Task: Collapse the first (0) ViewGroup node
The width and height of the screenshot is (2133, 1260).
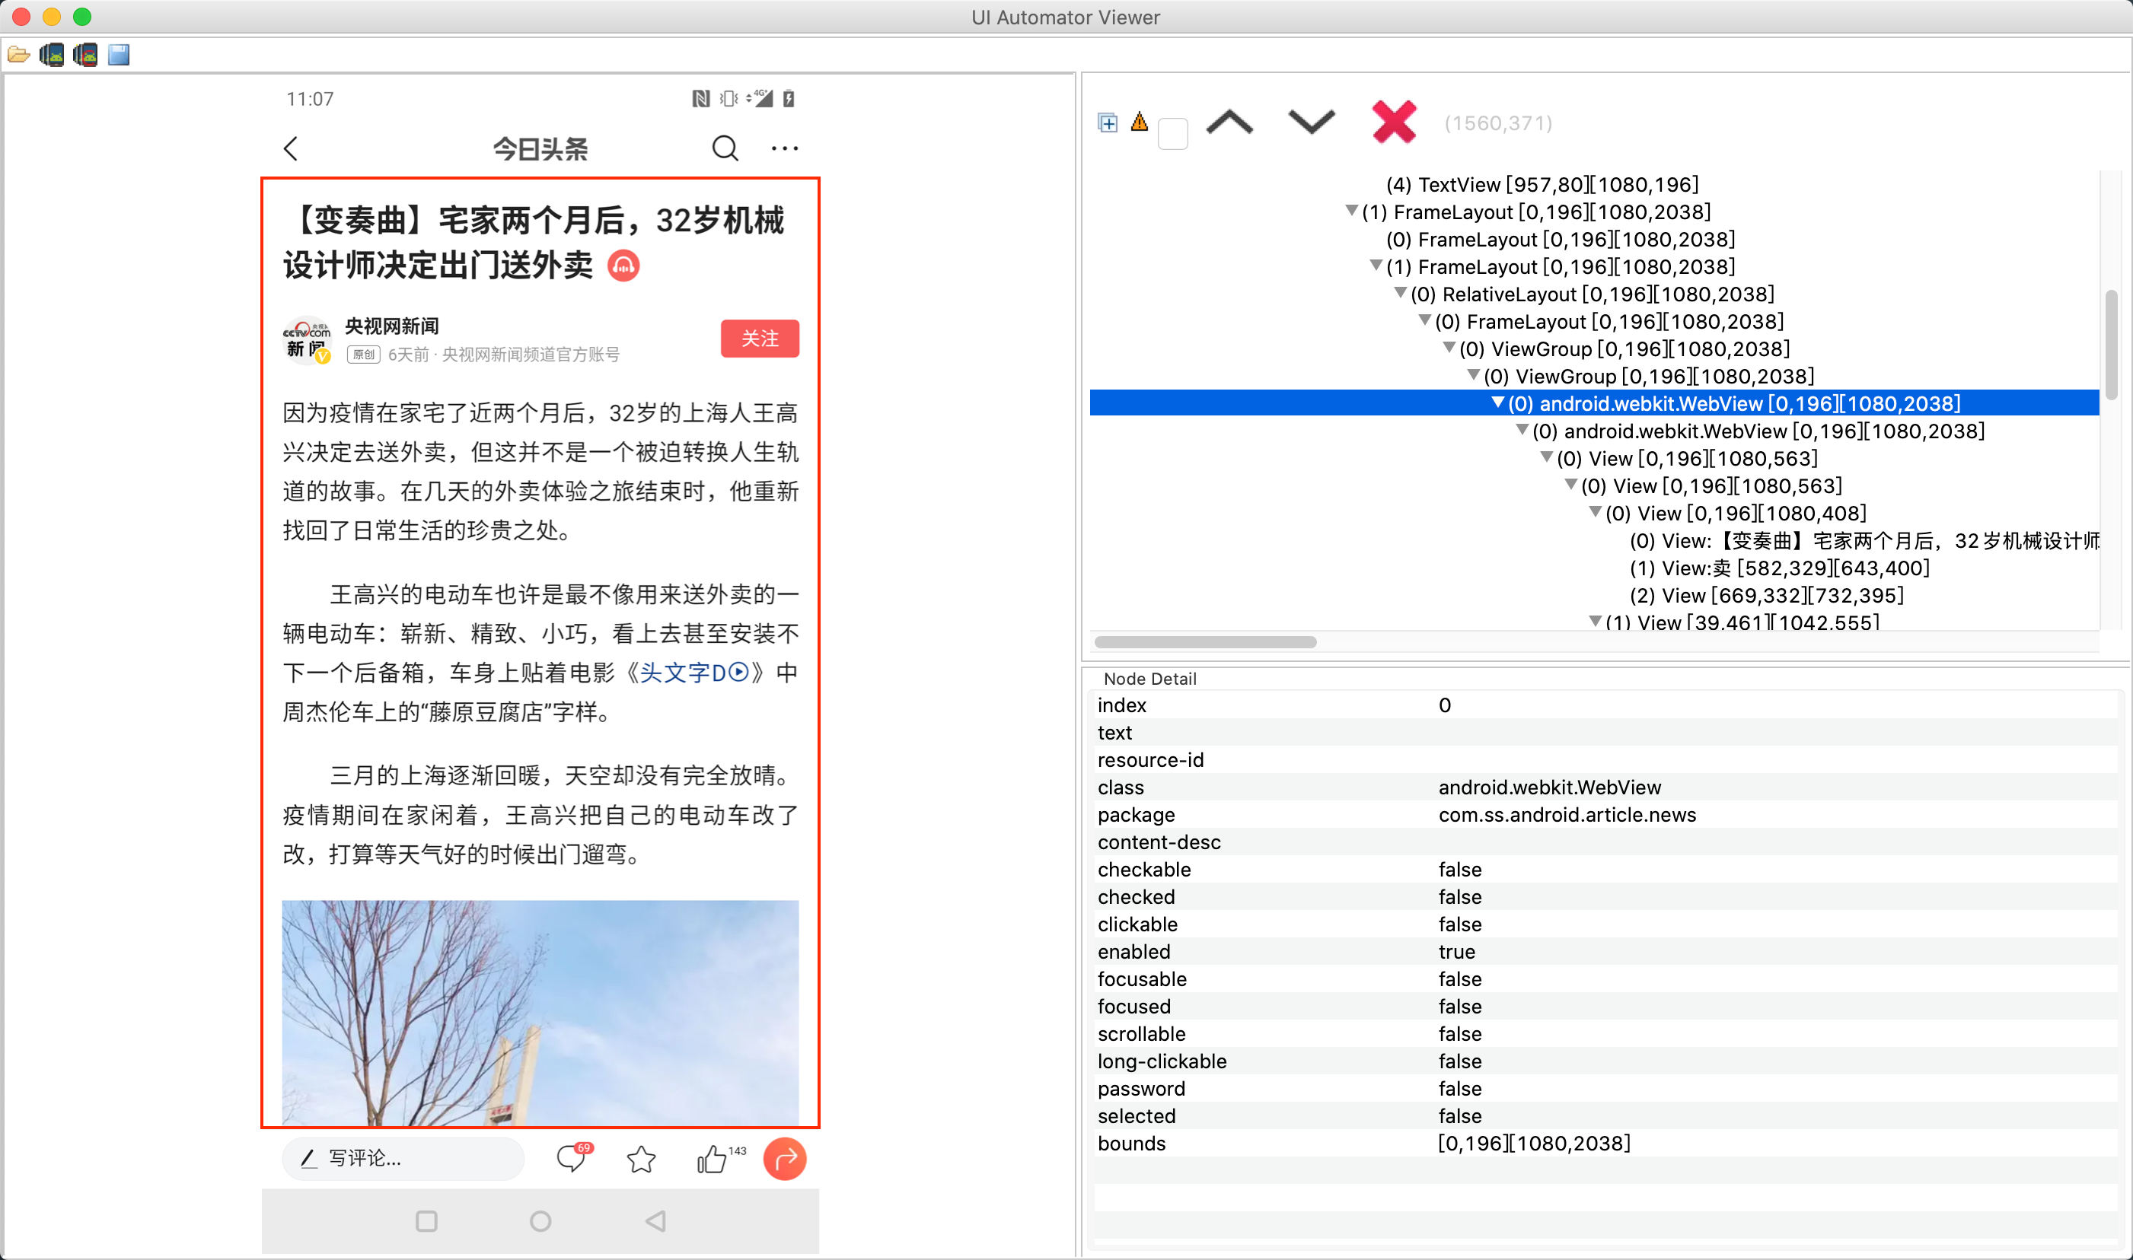Action: [x=1449, y=347]
